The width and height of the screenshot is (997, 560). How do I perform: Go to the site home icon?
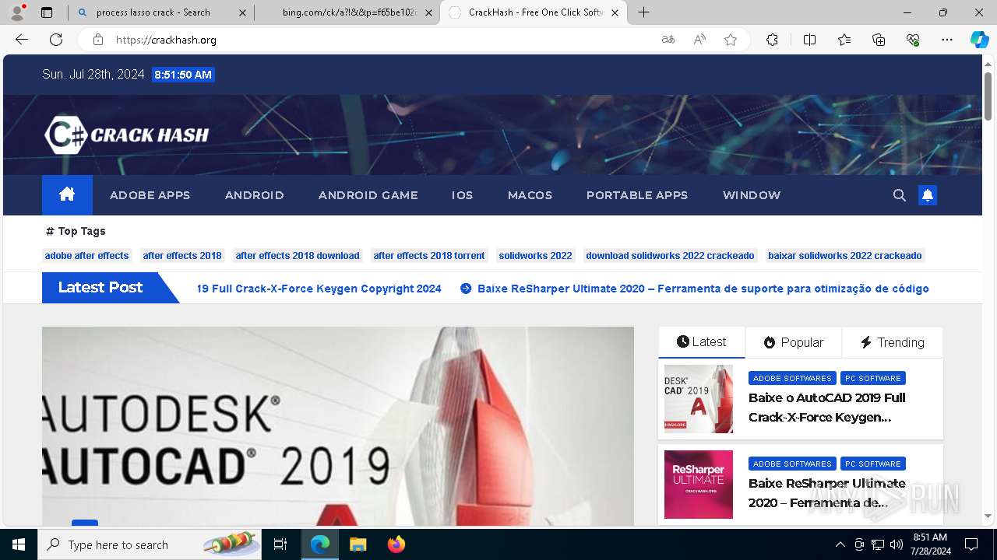67,194
